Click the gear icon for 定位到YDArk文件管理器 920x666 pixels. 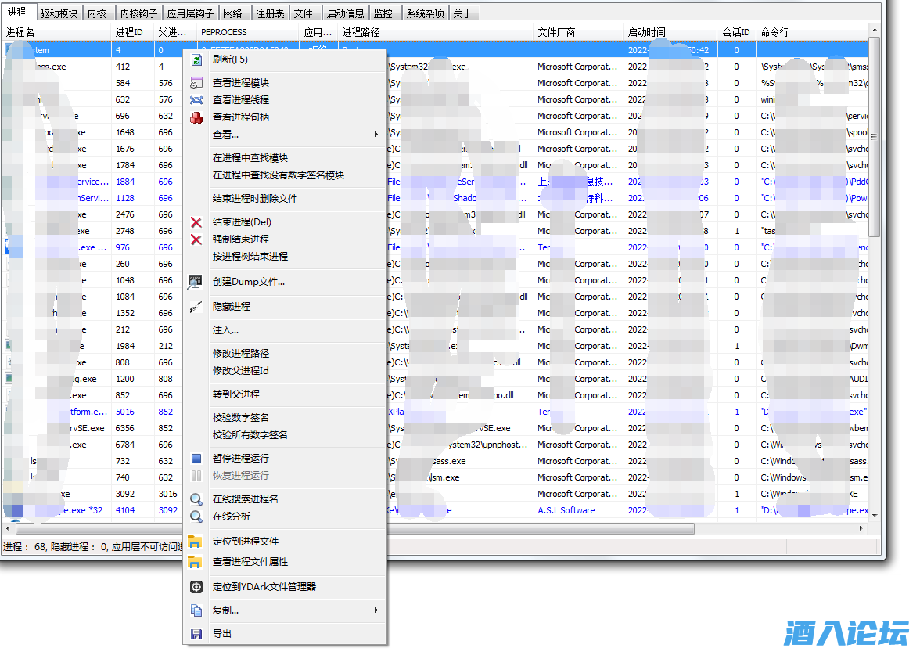coord(196,587)
